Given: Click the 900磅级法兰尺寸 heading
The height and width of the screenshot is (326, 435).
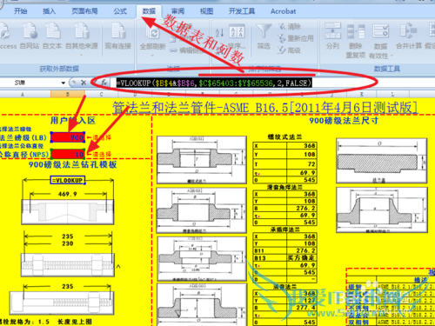Looking at the screenshot, I should pyautogui.click(x=344, y=121).
